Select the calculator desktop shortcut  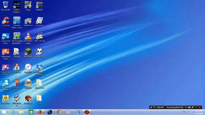pyautogui.click(x=39, y=22)
